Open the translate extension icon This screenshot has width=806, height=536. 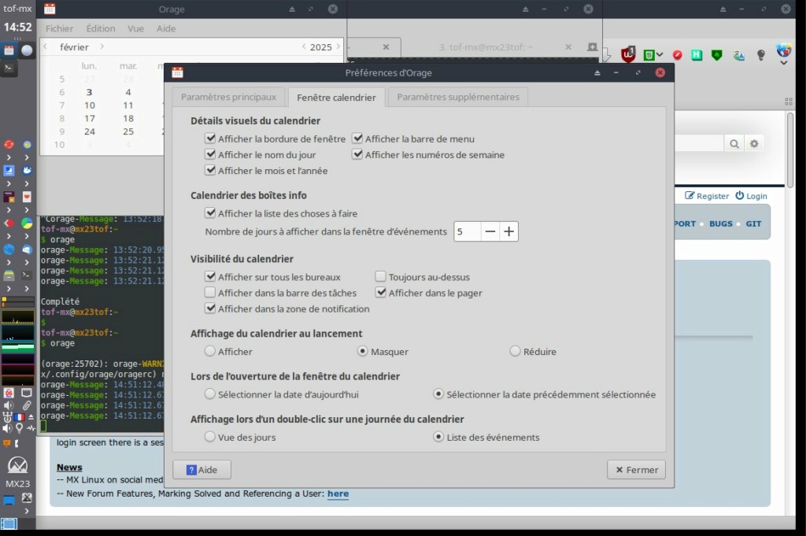739,55
